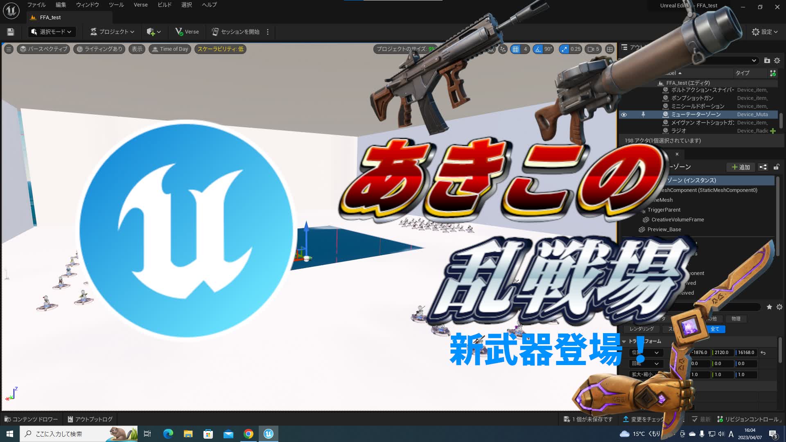Screen dimensions: 786x442
Task: Change camera speed value 5
Action: [594, 49]
